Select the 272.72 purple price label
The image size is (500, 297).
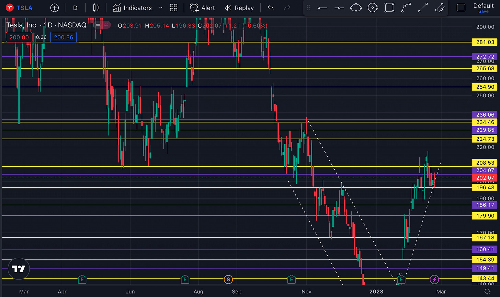pyautogui.click(x=485, y=57)
